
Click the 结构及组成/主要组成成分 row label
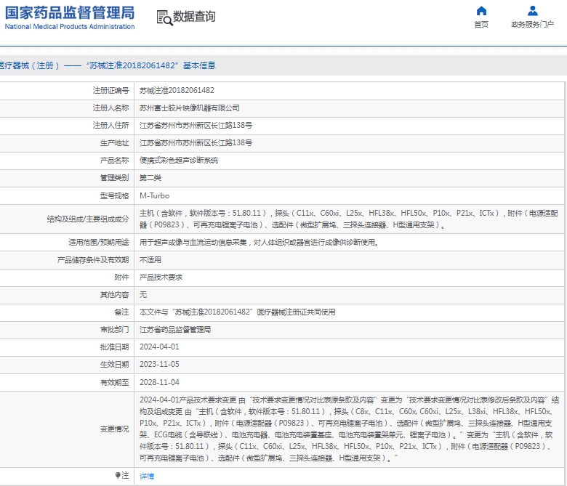[x=88, y=219]
